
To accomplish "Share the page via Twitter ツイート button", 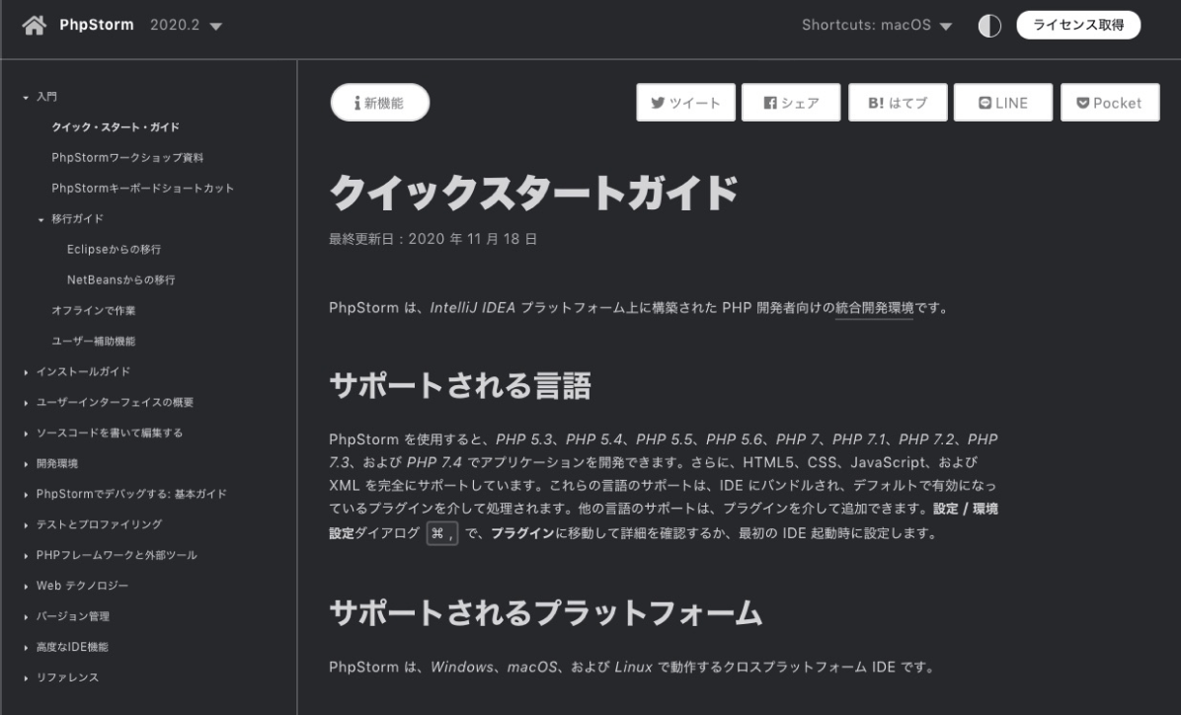I will [x=685, y=103].
